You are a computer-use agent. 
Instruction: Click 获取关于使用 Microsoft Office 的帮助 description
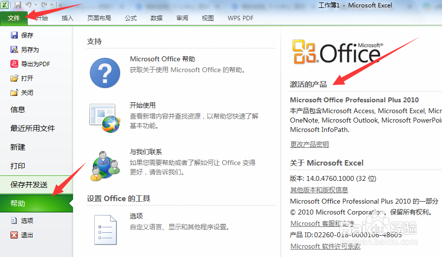pyautogui.click(x=187, y=70)
